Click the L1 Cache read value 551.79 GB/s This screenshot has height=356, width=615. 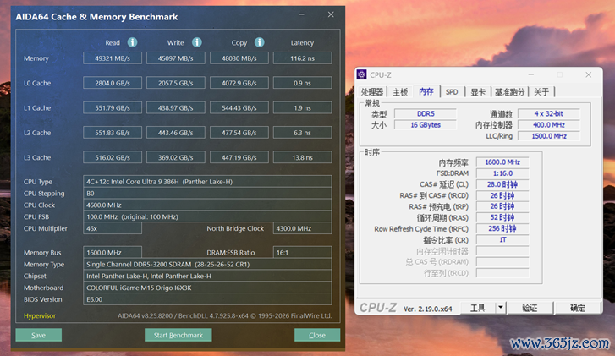(113, 108)
